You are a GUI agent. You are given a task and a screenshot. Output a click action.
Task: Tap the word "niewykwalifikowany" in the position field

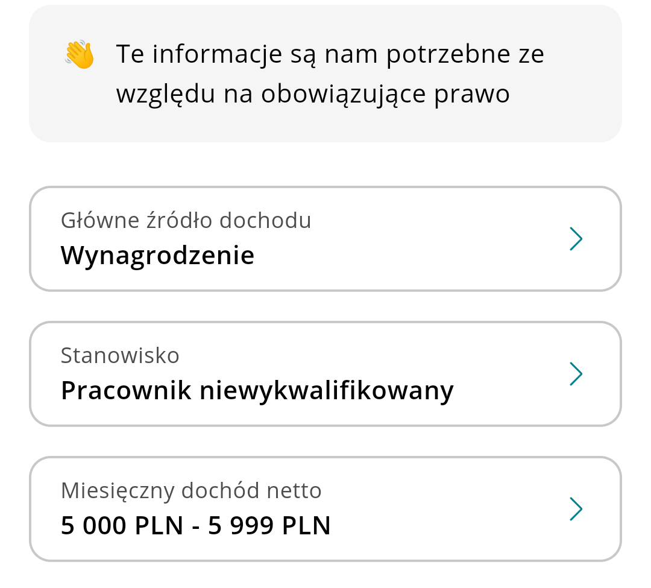pyautogui.click(x=326, y=391)
